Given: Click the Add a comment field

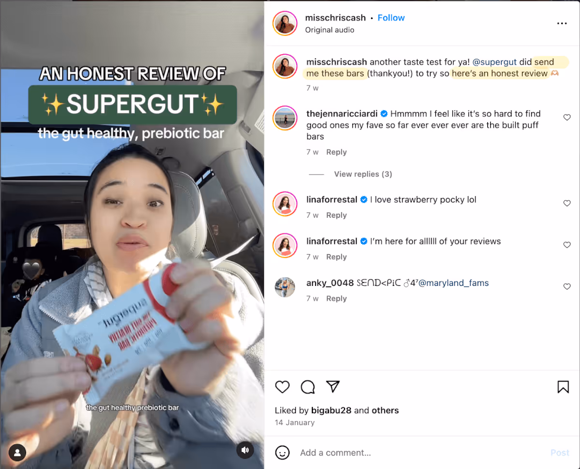Looking at the screenshot, I should point(420,453).
